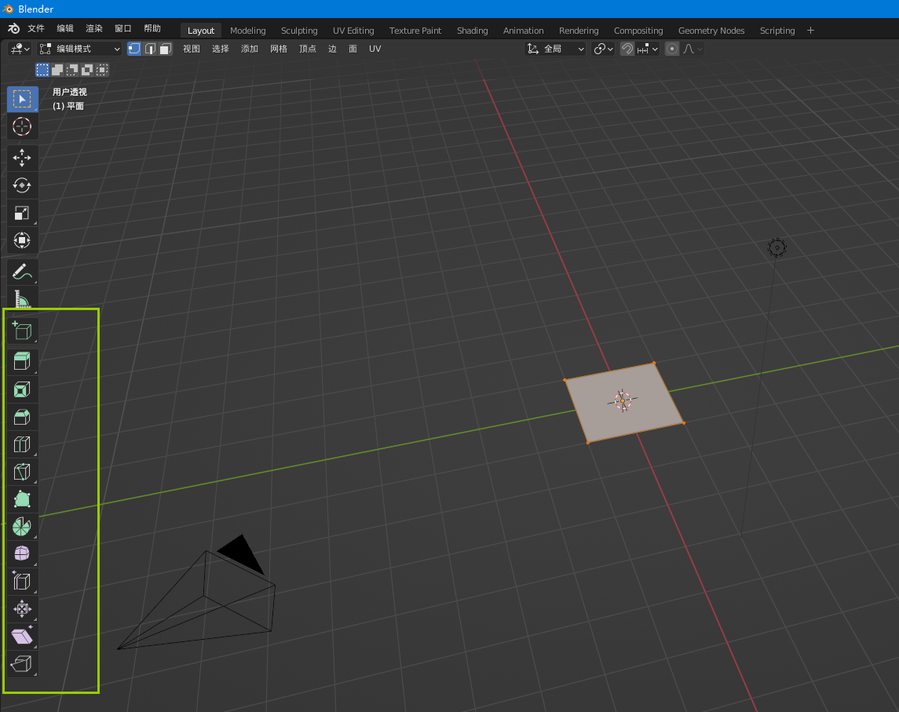Select the Extrude Region tool
The width and height of the screenshot is (899, 712).
click(x=22, y=362)
